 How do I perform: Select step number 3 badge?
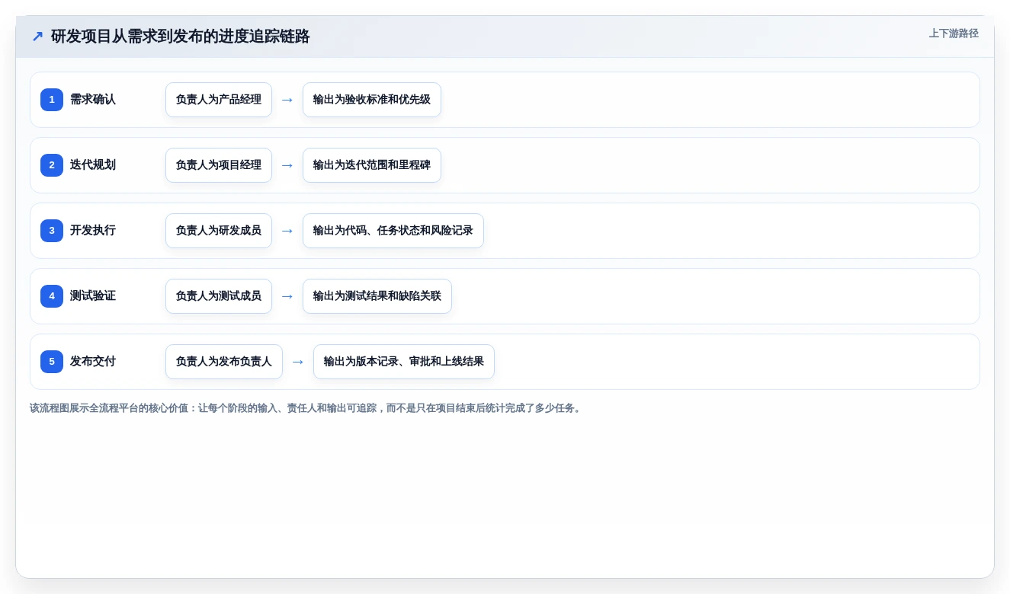click(52, 231)
